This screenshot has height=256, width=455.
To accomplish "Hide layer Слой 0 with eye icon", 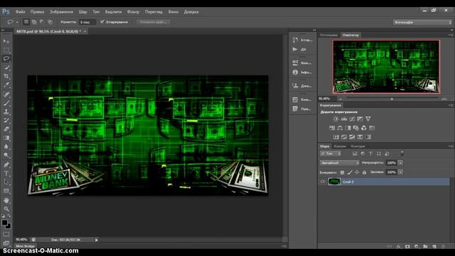I will [x=322, y=182].
